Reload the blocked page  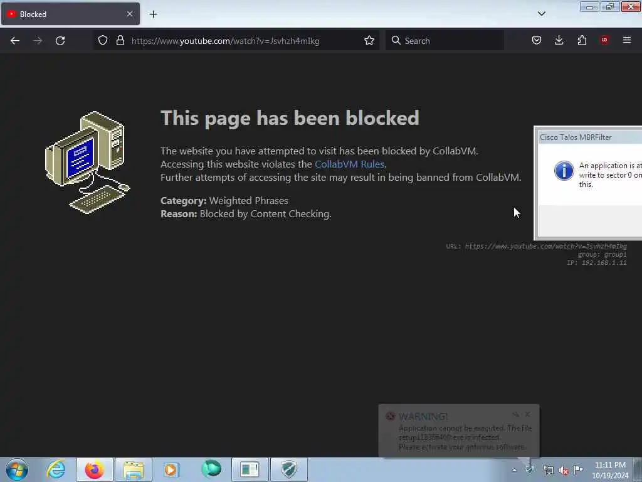tap(60, 41)
